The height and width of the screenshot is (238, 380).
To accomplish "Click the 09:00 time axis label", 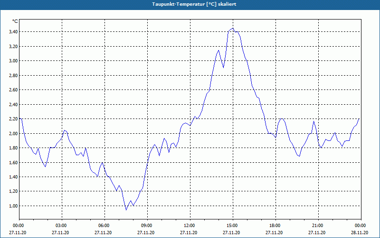I will coord(148,226).
